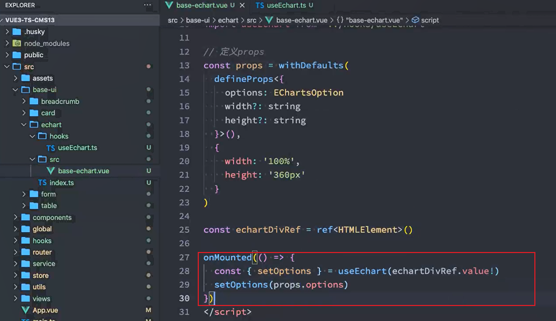Click the utils folder icon

[26, 287]
